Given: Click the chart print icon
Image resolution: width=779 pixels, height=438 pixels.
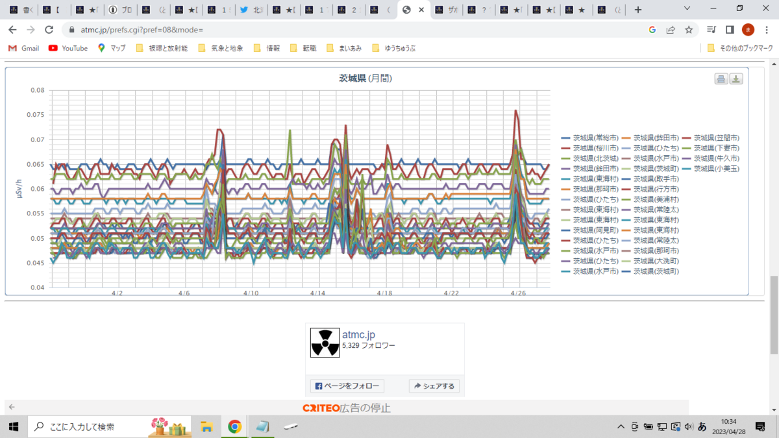Looking at the screenshot, I should (721, 79).
